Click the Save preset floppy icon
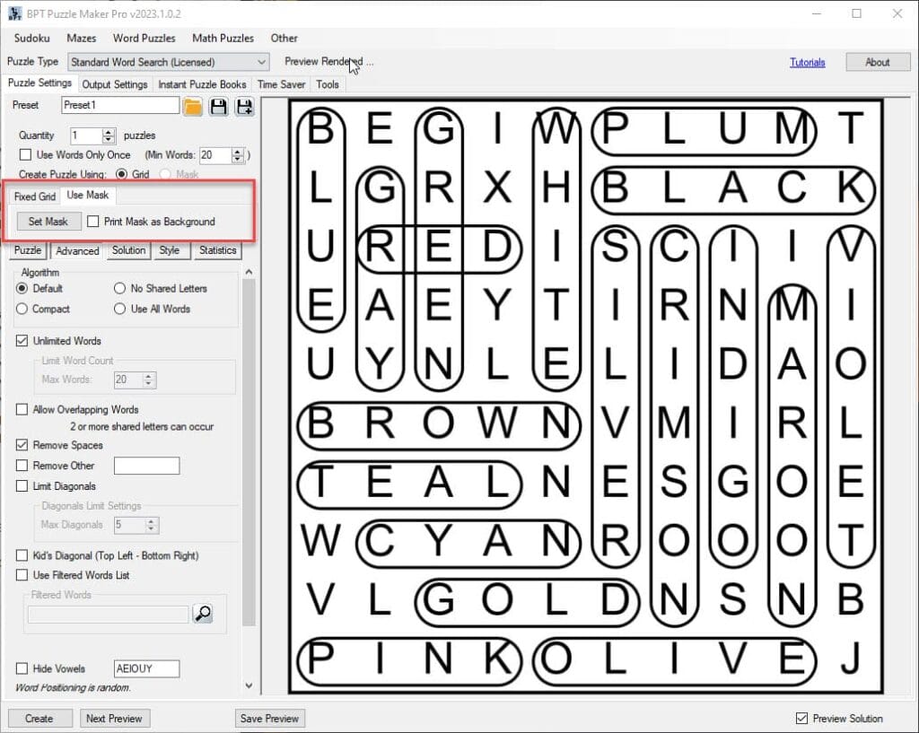 pyautogui.click(x=218, y=107)
